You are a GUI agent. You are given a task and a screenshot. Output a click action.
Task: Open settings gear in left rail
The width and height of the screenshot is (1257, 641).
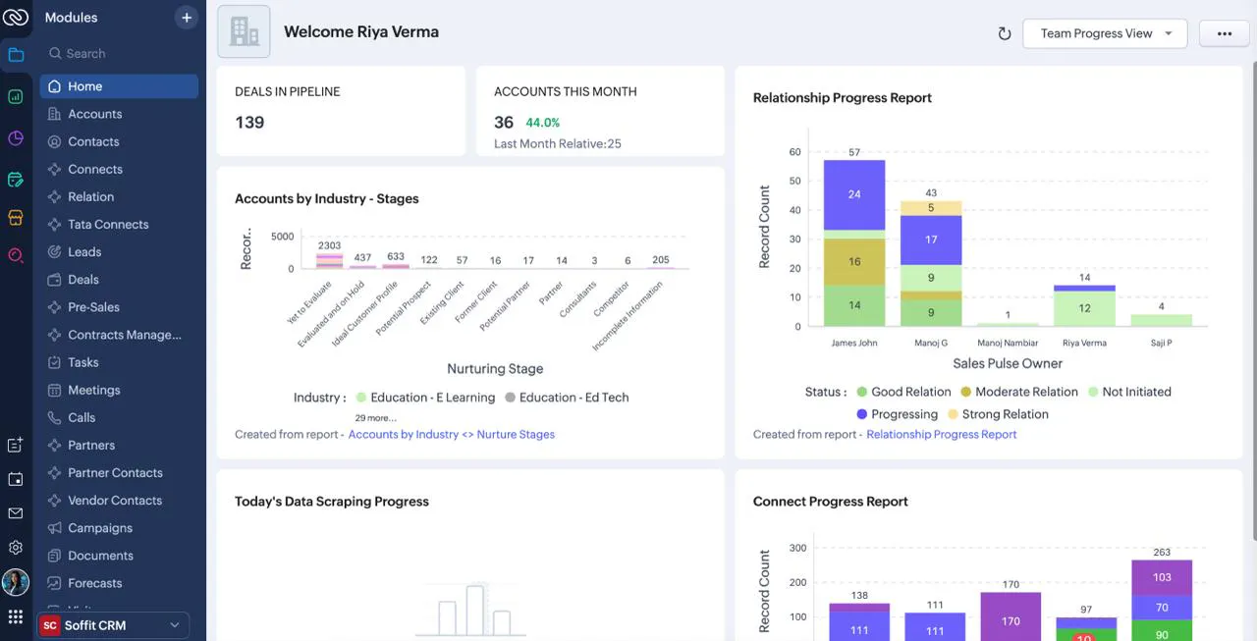[x=15, y=548]
